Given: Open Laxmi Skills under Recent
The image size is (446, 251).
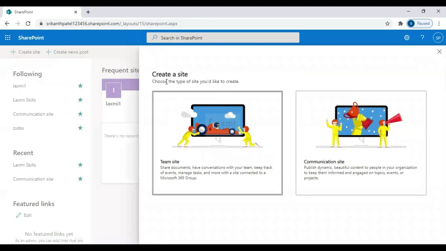Looking at the screenshot, I should pos(24,165).
